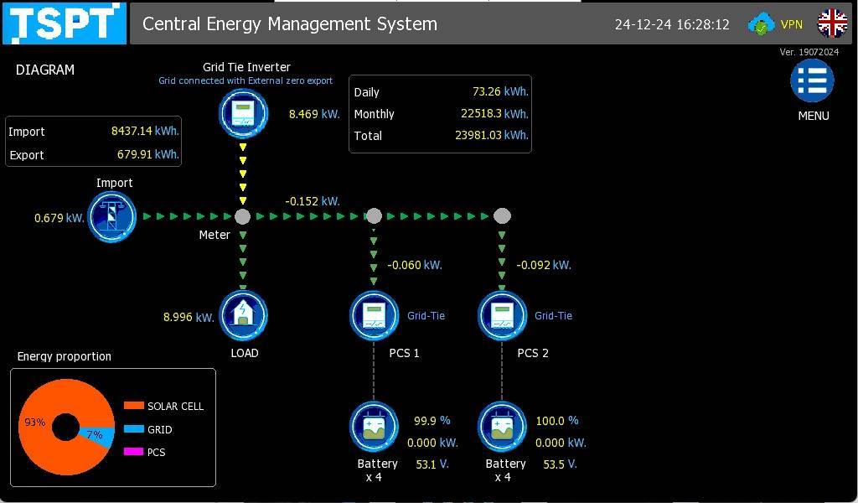Open the MENU hamburger button
Viewport: 858px width, 503px height.
pyautogui.click(x=813, y=81)
